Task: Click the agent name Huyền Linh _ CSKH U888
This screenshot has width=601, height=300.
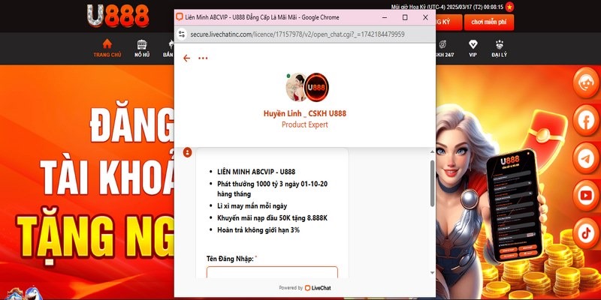Action: click(x=305, y=114)
